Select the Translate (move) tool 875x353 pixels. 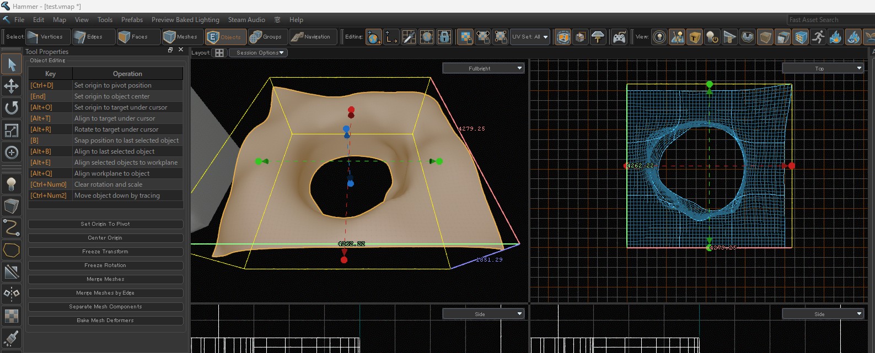click(11, 86)
